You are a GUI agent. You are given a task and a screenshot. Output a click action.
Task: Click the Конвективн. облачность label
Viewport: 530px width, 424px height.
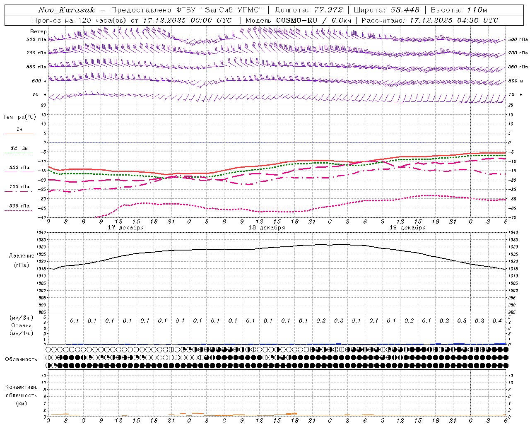tap(21, 391)
